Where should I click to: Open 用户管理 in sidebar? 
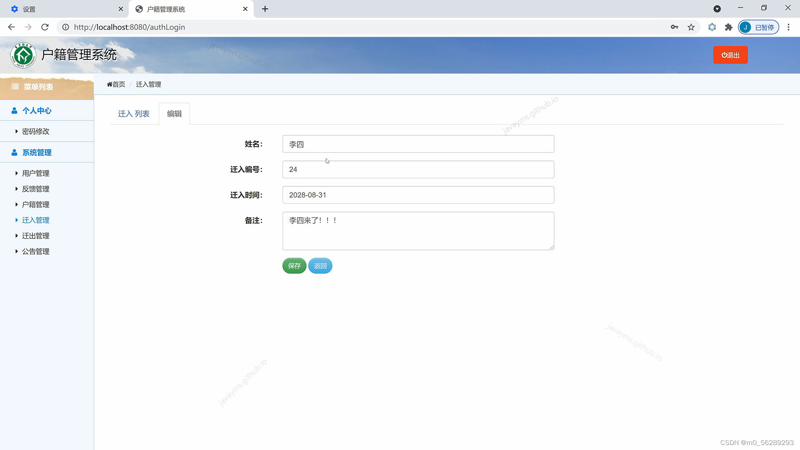coord(35,173)
